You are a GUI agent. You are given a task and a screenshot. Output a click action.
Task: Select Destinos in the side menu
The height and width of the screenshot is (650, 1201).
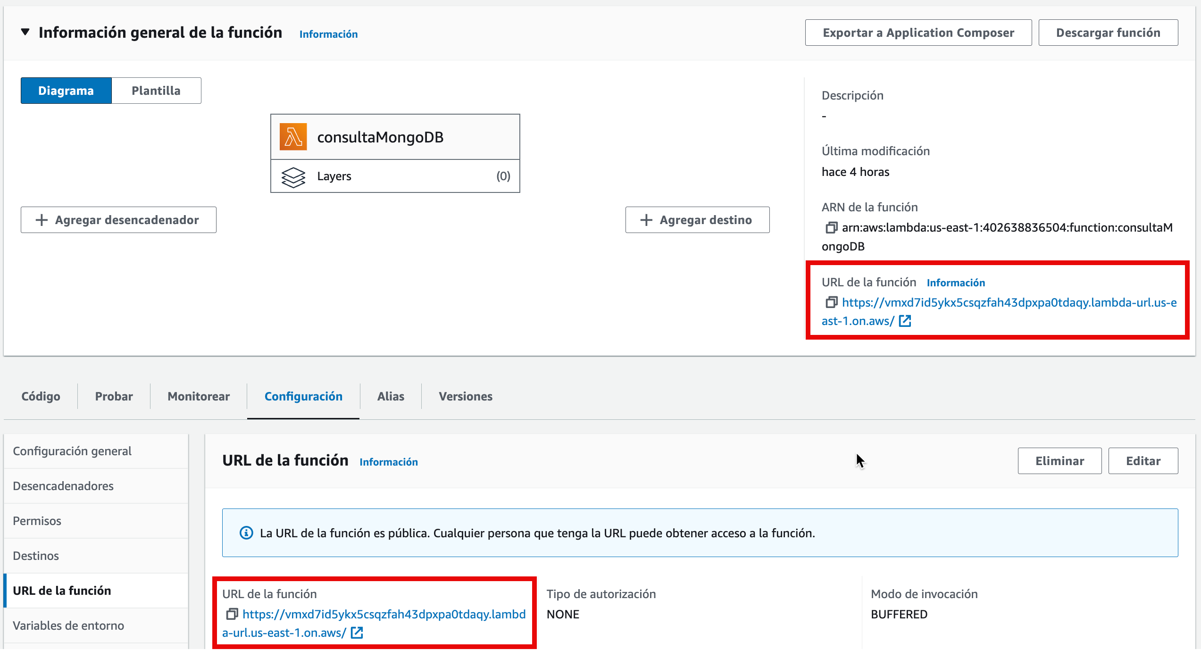[x=96, y=556]
